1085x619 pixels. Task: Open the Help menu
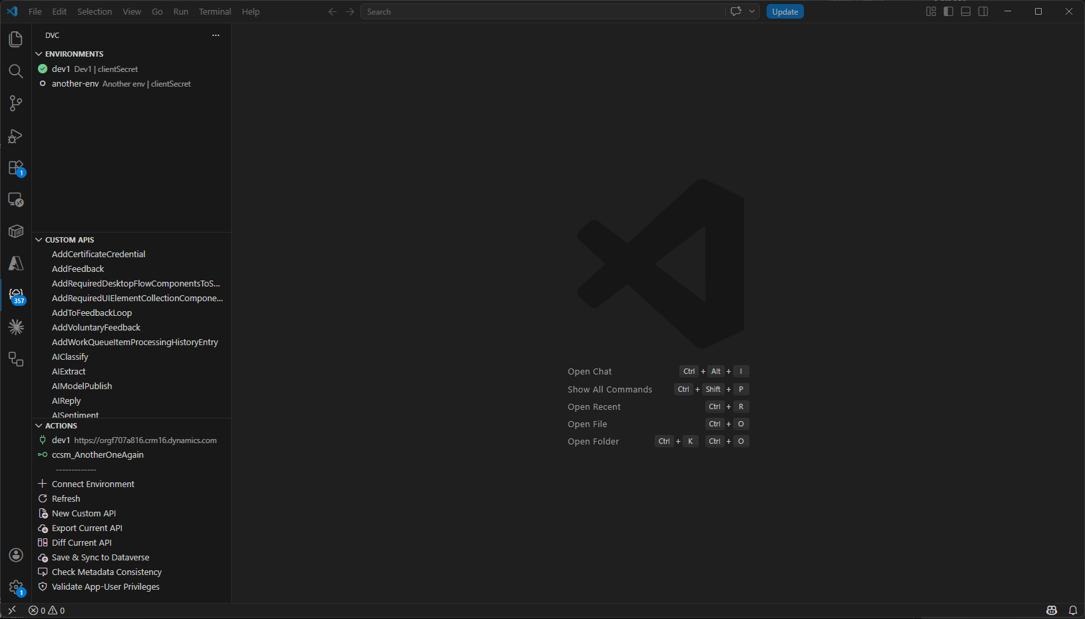tap(250, 11)
